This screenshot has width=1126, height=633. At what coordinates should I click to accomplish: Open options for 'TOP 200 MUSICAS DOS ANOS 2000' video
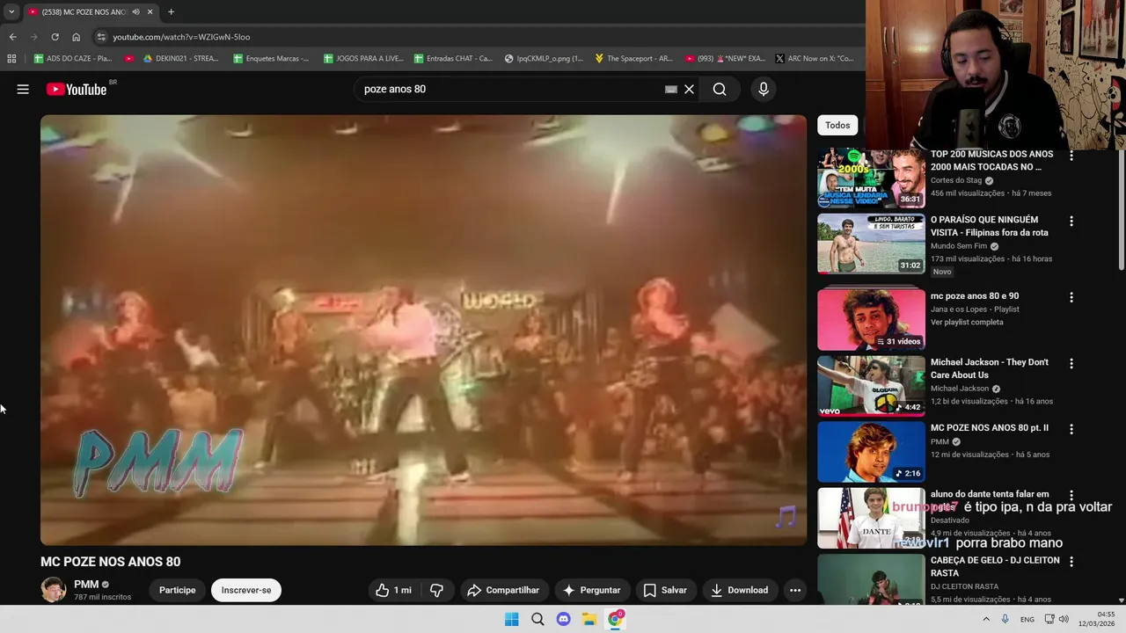1071,156
